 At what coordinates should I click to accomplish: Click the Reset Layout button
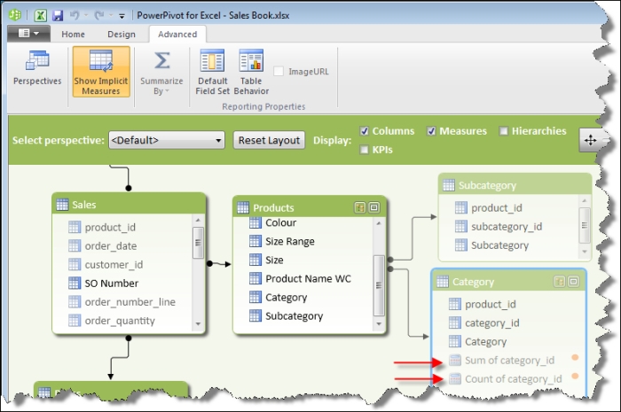(x=269, y=140)
